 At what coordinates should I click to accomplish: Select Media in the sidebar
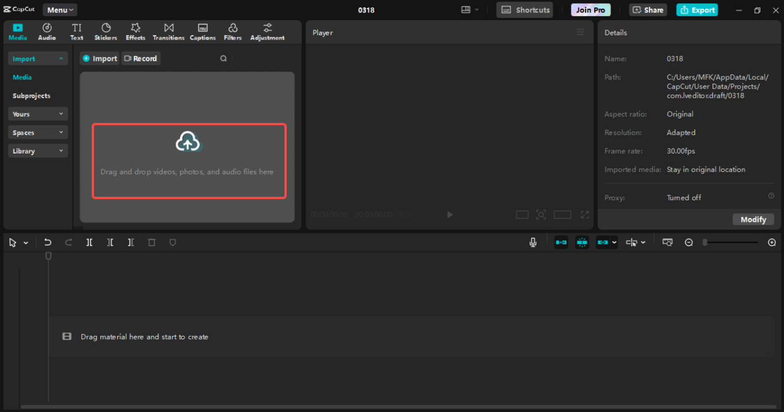(x=22, y=77)
